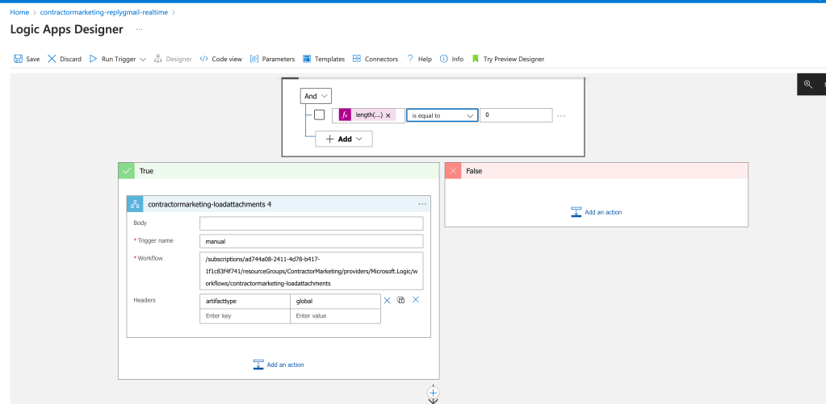
Task: Open the condition row ellipsis menu
Action: [561, 116]
